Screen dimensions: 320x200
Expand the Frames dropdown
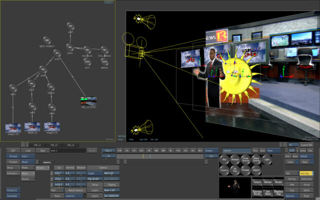tap(210, 150)
